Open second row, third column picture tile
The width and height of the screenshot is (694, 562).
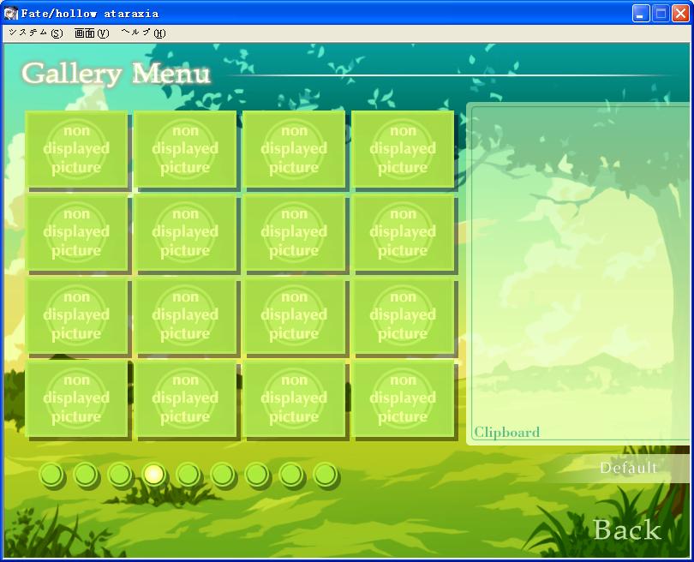pos(295,232)
